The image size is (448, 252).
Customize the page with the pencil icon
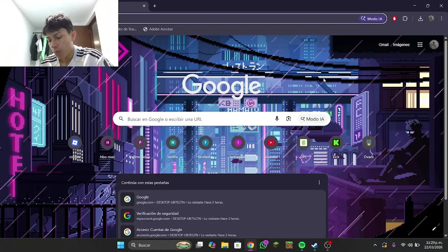[x=434, y=229]
